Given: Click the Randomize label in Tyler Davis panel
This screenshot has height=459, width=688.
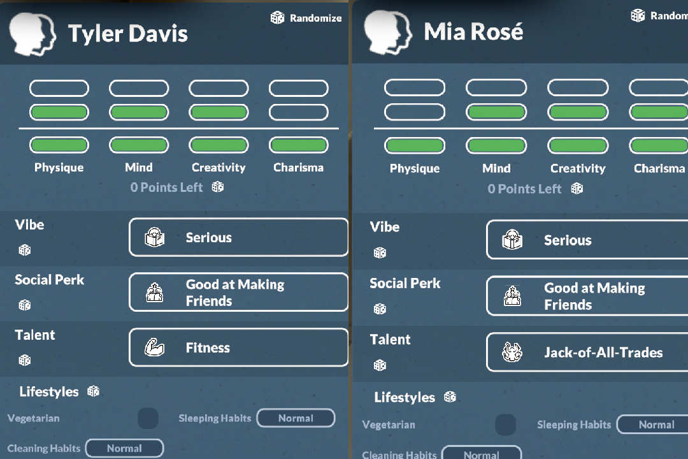Looking at the screenshot, I should click(x=315, y=18).
